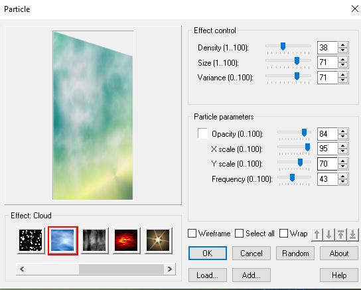This screenshot has width=361, height=290.
Task: Decrease Frequency value with down spinner
Action: [343, 182]
